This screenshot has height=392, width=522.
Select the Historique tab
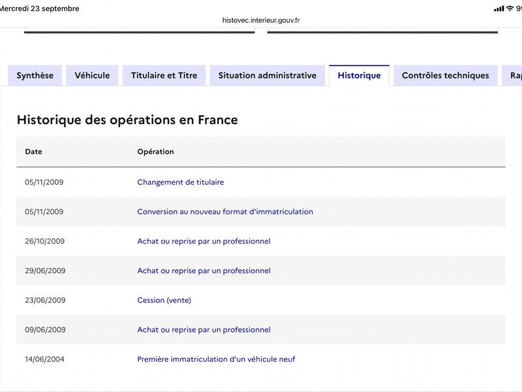point(360,75)
